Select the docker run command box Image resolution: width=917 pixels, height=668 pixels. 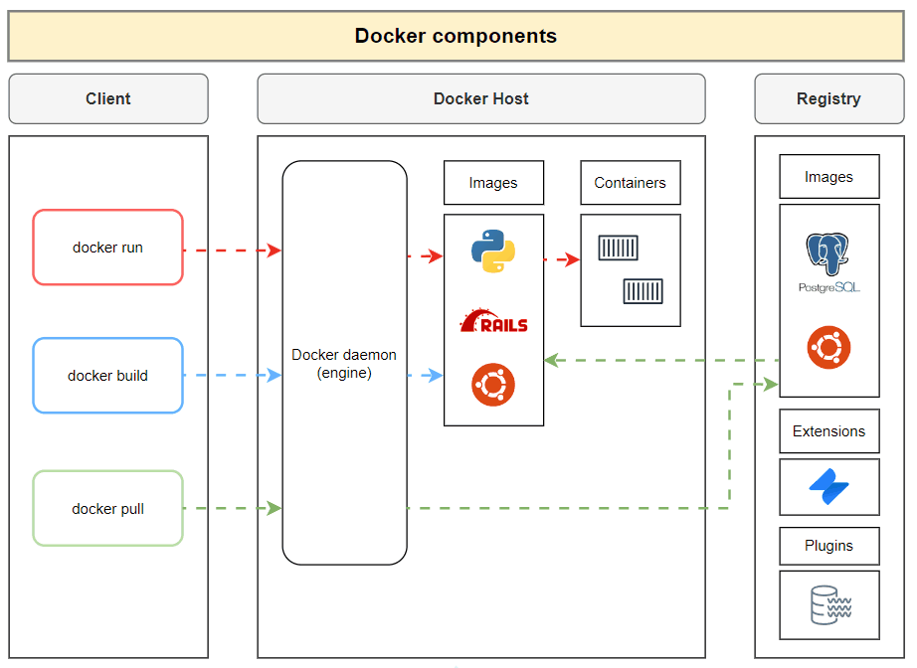[108, 248]
